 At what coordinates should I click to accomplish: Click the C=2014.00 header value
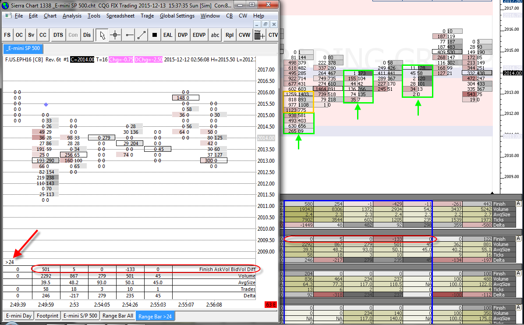pyautogui.click(x=82, y=60)
